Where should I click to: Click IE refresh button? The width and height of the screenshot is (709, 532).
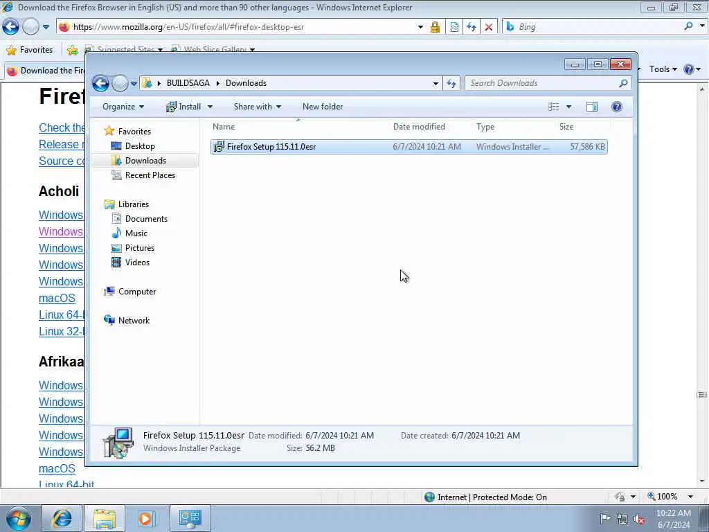click(471, 27)
